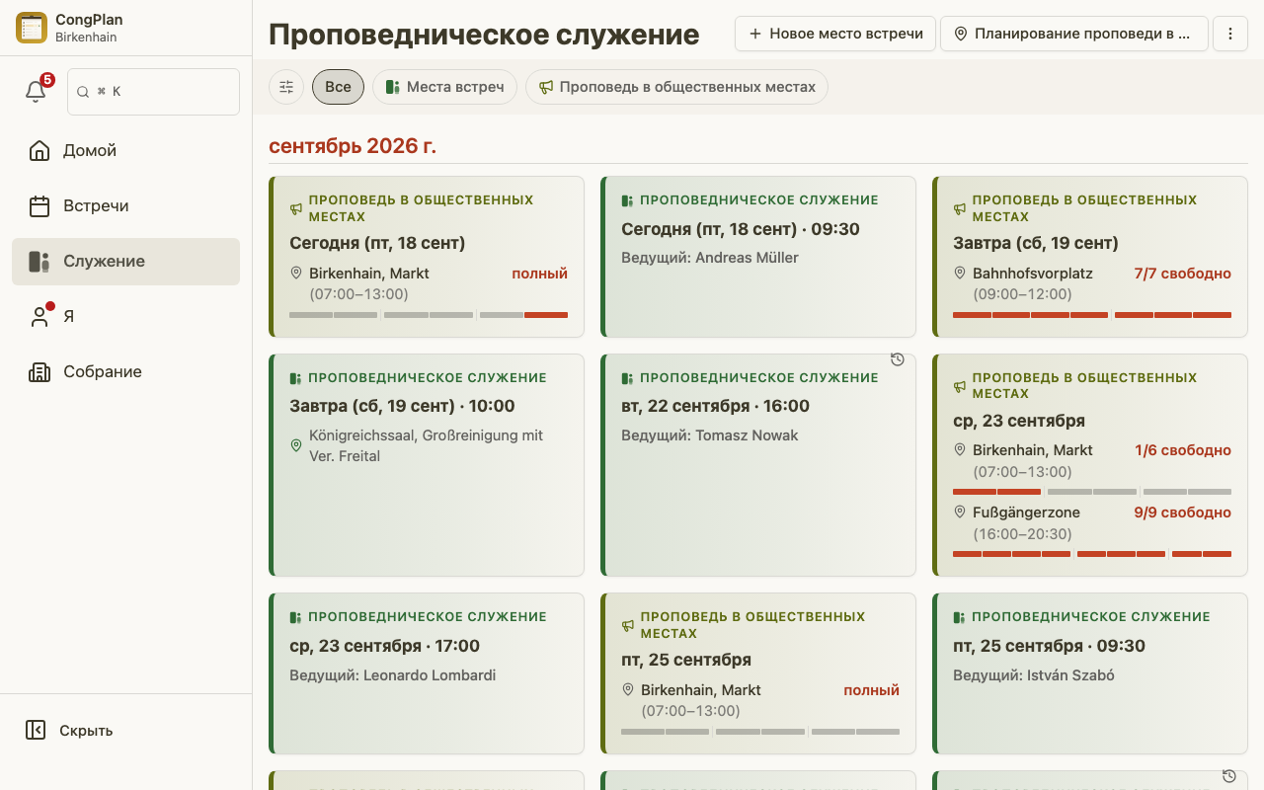
Task: Click the group icon on Andreas Müller card
Action: point(627,200)
